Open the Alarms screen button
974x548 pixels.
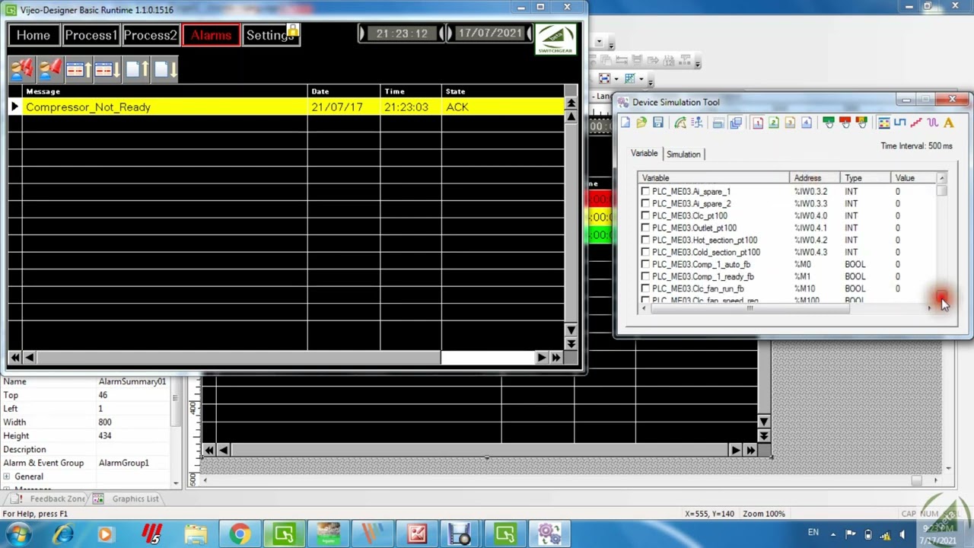(x=211, y=35)
